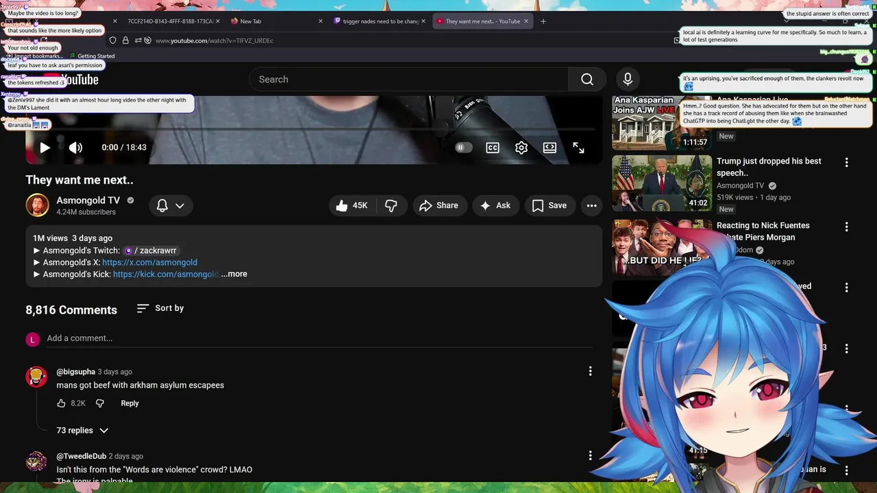Open the Share dialog
The image size is (877, 493).
[439, 205]
